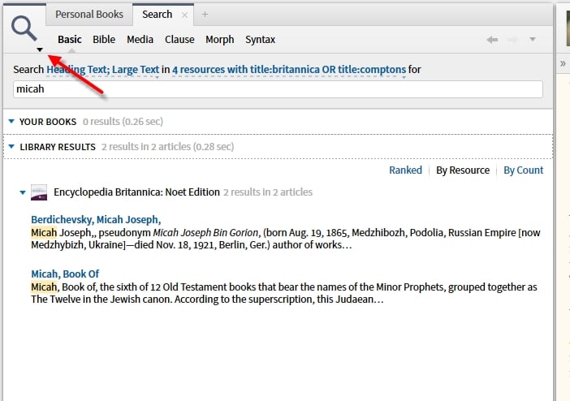
Task: Collapse the Your Books section
Action: click(x=11, y=122)
